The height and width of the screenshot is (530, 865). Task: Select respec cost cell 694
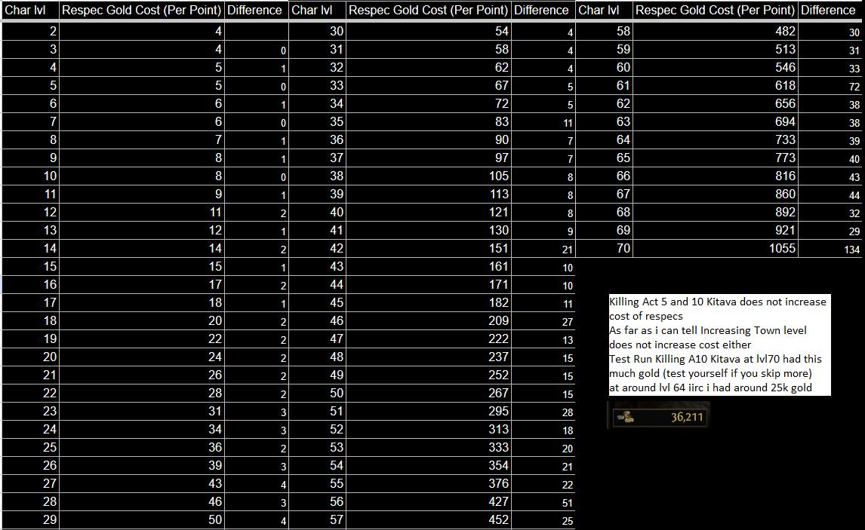pyautogui.click(x=716, y=122)
